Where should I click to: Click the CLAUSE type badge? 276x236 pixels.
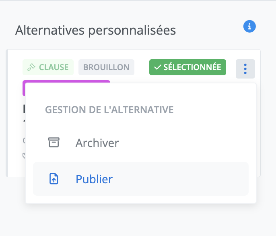click(48, 67)
